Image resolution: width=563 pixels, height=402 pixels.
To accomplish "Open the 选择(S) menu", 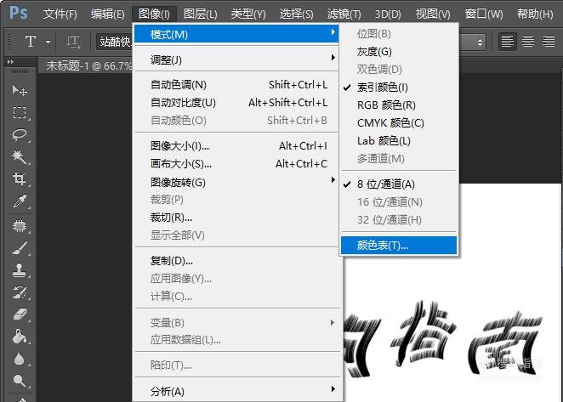I will pos(296,14).
